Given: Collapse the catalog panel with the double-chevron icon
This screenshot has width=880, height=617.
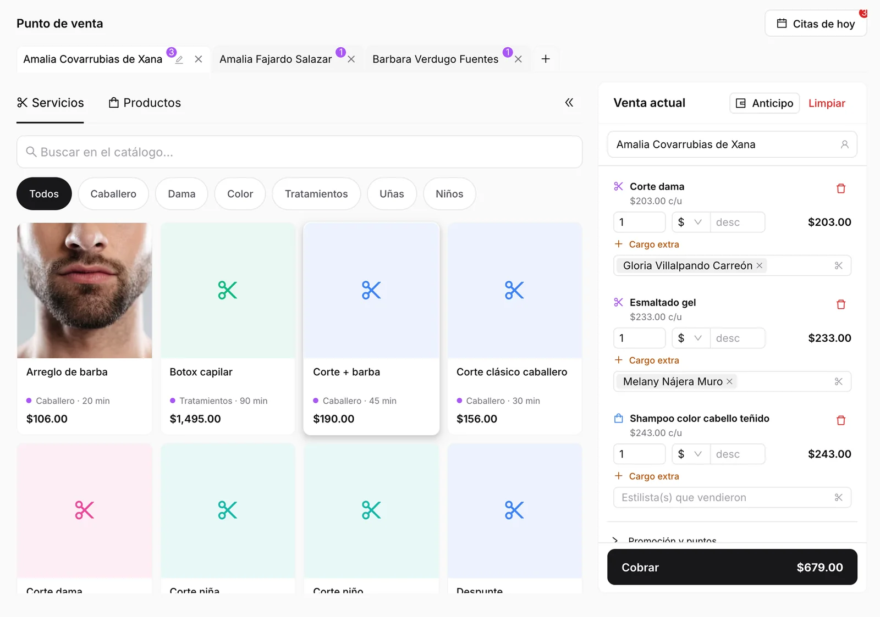Looking at the screenshot, I should point(569,103).
